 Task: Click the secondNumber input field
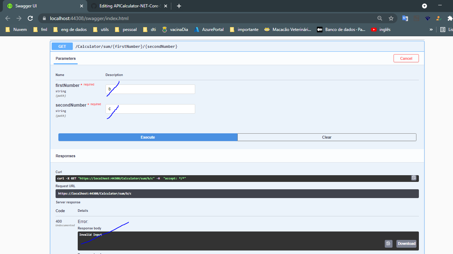pyautogui.click(x=150, y=109)
